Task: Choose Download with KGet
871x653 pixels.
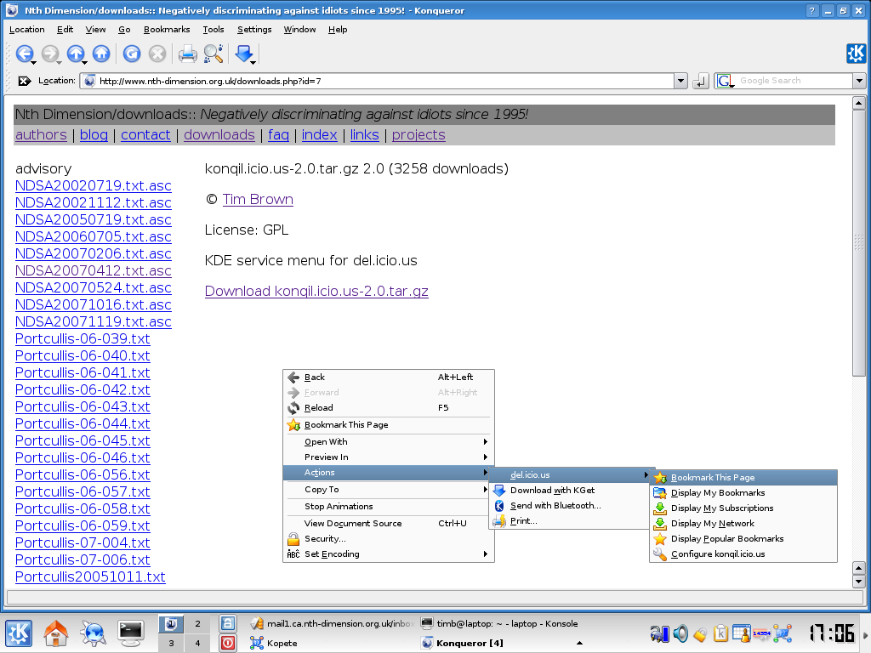Action: [569, 491]
